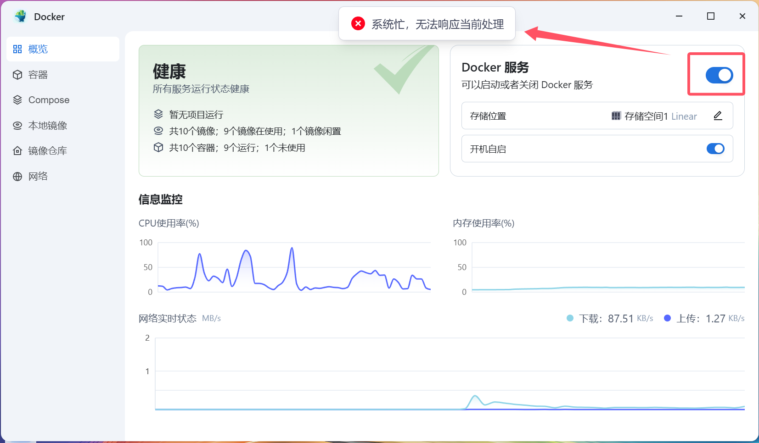Screen dimensions: 759x443
Task: Click the 本地镜像 disk icon in sidebar
Action: [x=17, y=126]
